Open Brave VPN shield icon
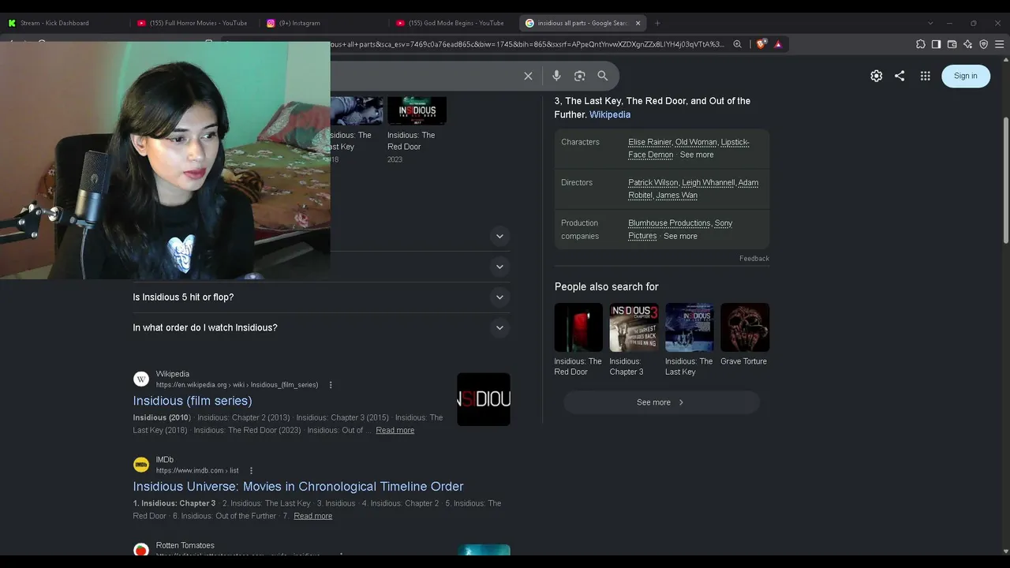This screenshot has width=1010, height=568. tap(983, 44)
